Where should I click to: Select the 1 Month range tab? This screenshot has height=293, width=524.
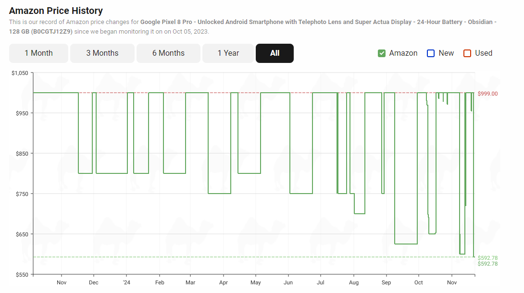click(x=38, y=53)
